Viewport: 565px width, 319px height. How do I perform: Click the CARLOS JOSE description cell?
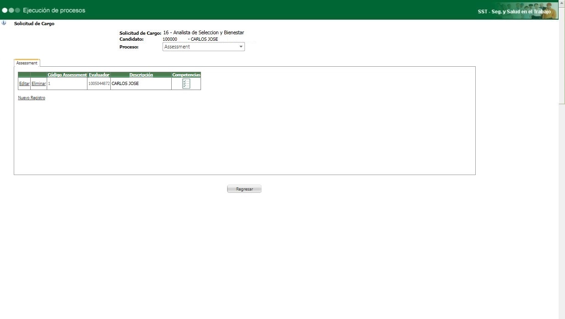pyautogui.click(x=141, y=84)
